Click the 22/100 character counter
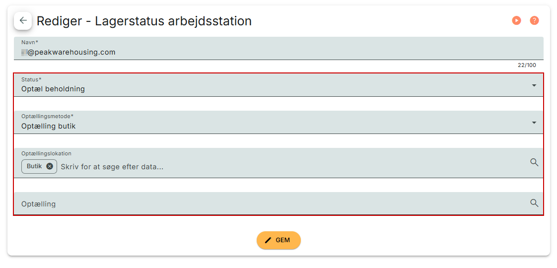Viewport: 557px width, 268px height. point(527,65)
